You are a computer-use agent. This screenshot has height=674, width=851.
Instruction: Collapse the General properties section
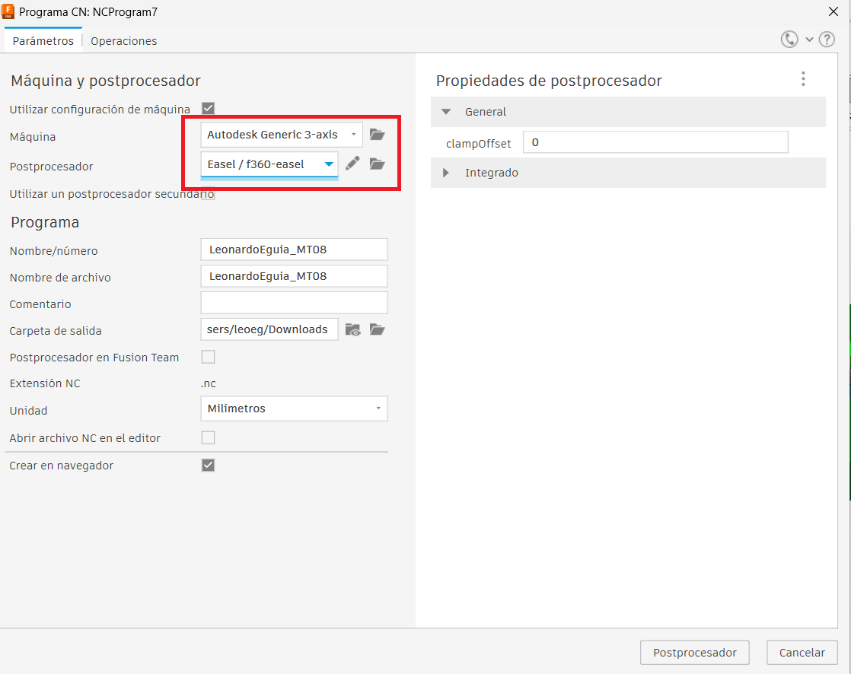pos(446,112)
